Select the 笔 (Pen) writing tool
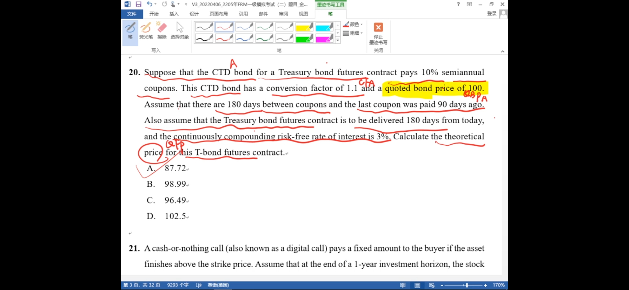Image resolution: width=629 pixels, height=290 pixels. coord(130,31)
